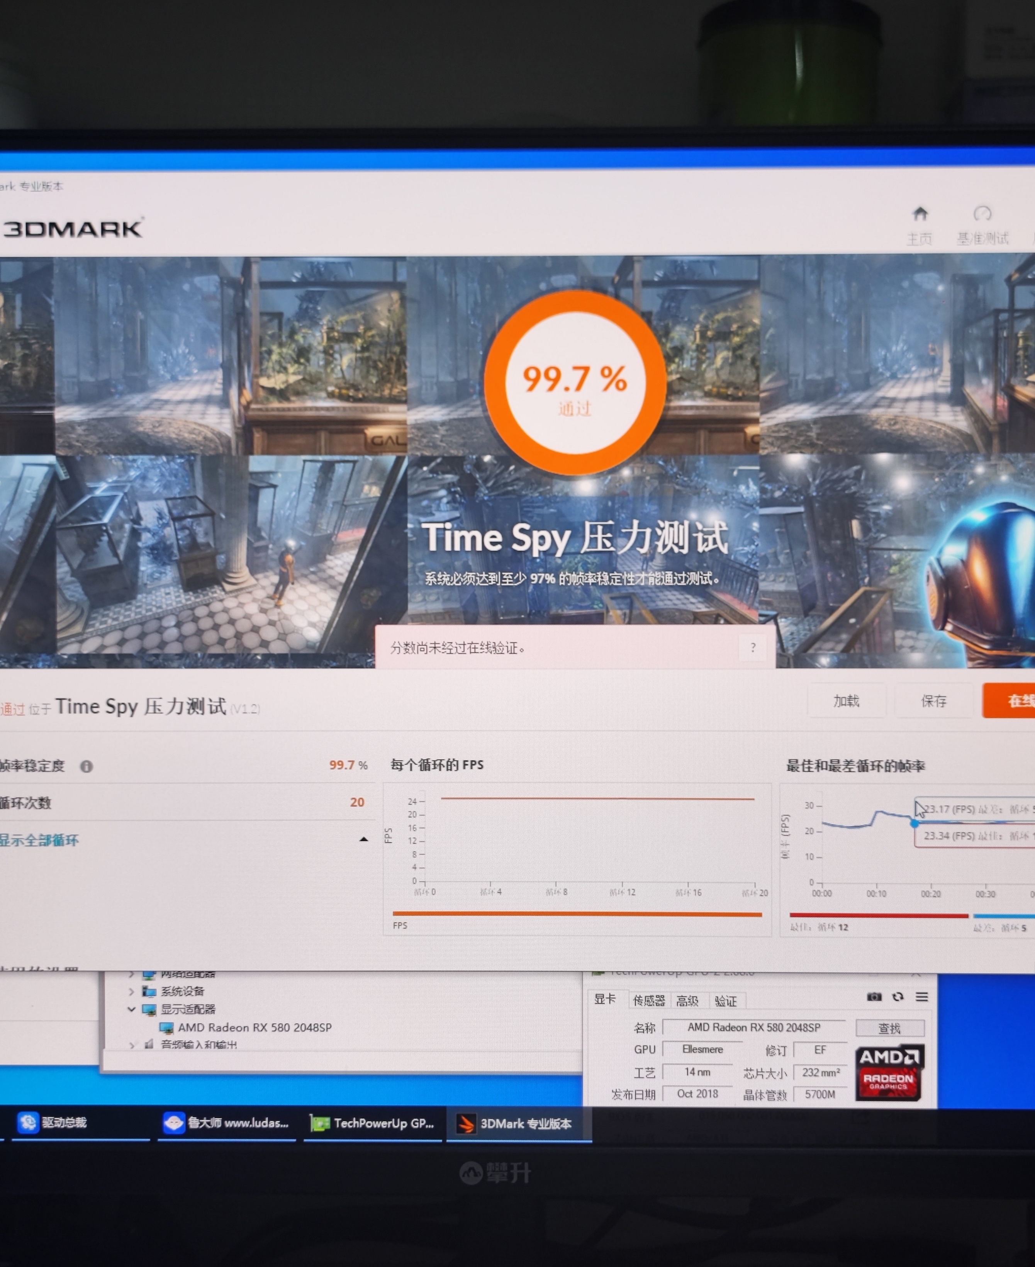Click the question mark help icon
This screenshot has height=1267, width=1035.
point(753,647)
